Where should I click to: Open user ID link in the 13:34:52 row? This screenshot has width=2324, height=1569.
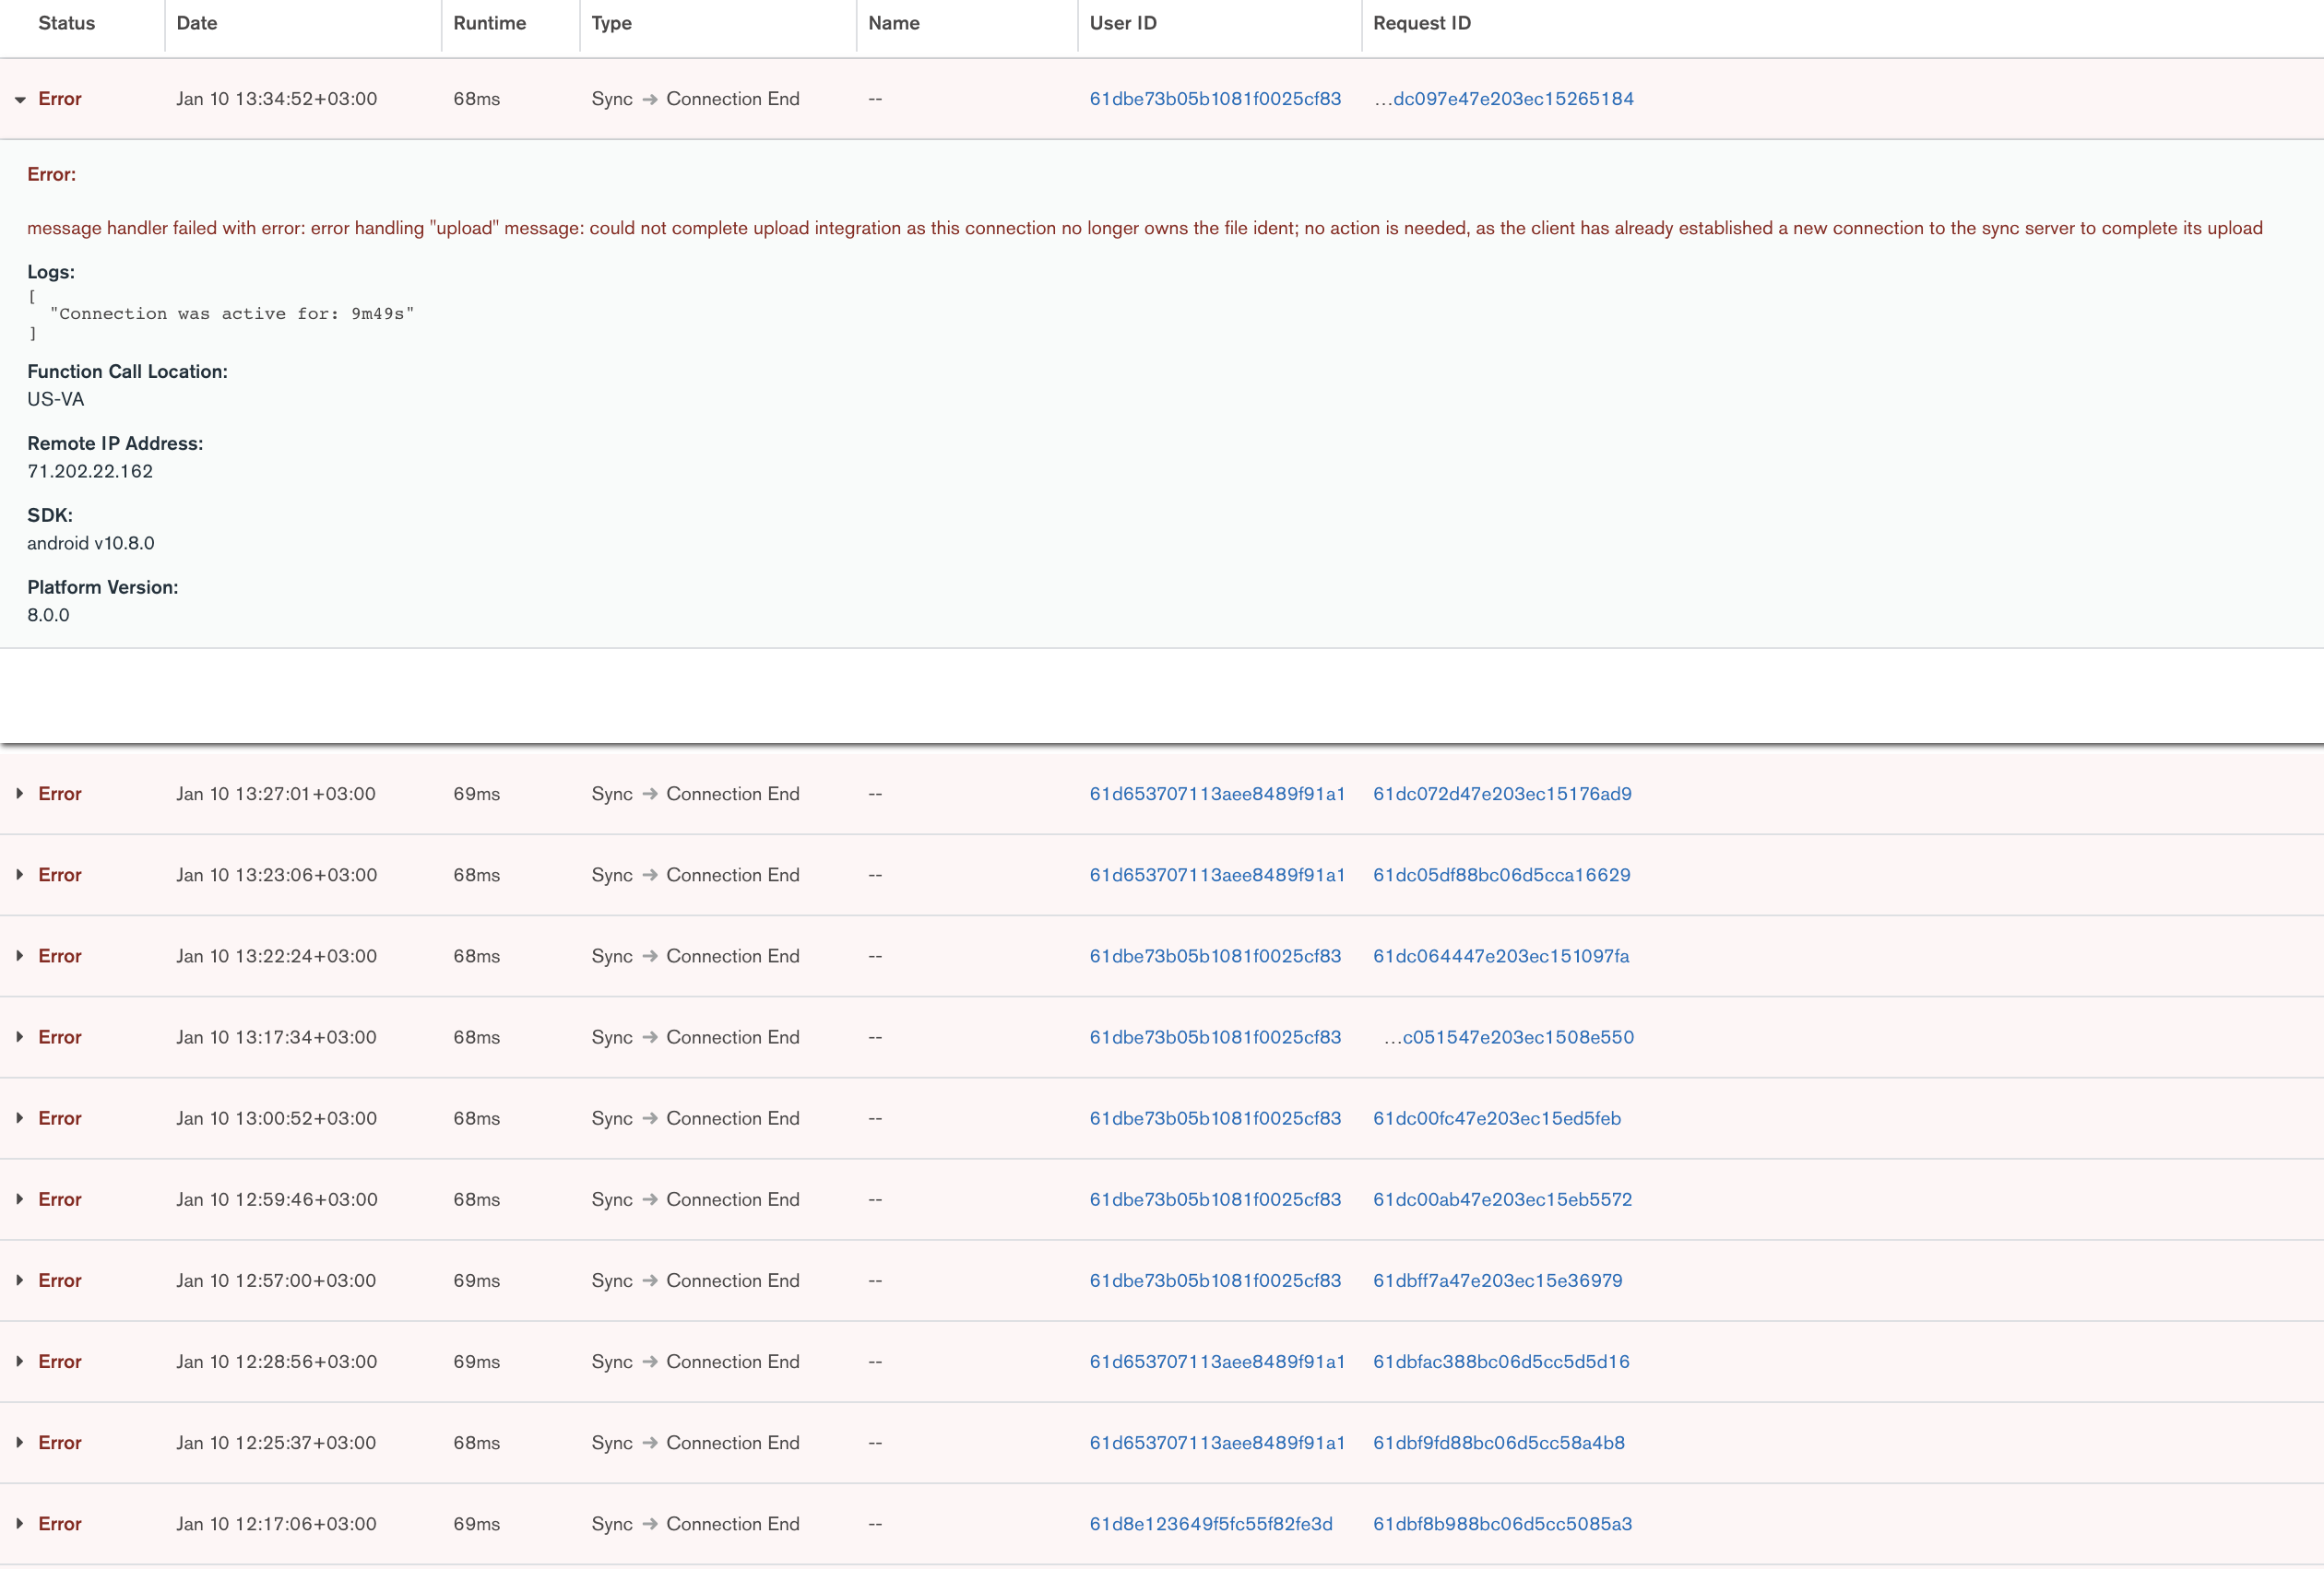1214,99
